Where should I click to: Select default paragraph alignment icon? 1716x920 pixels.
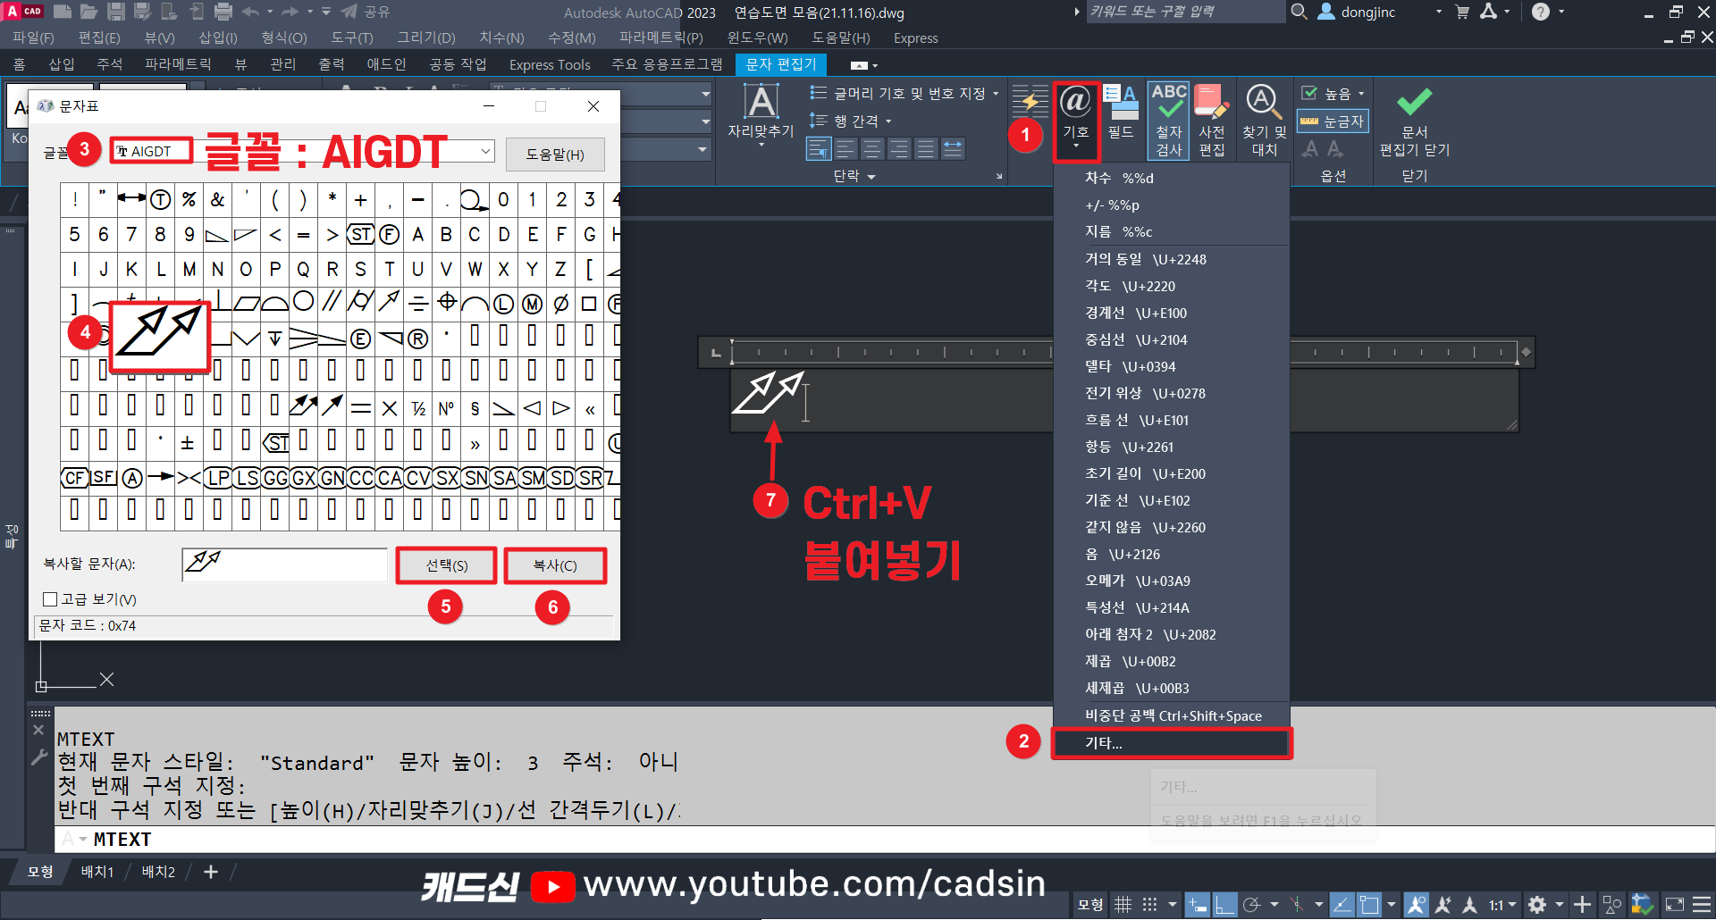pyautogui.click(x=819, y=148)
